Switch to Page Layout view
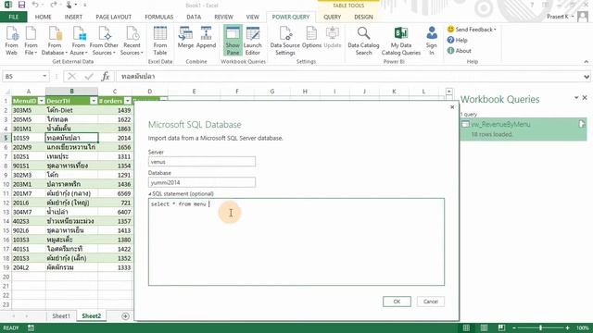The width and height of the screenshot is (593, 333). (484, 327)
